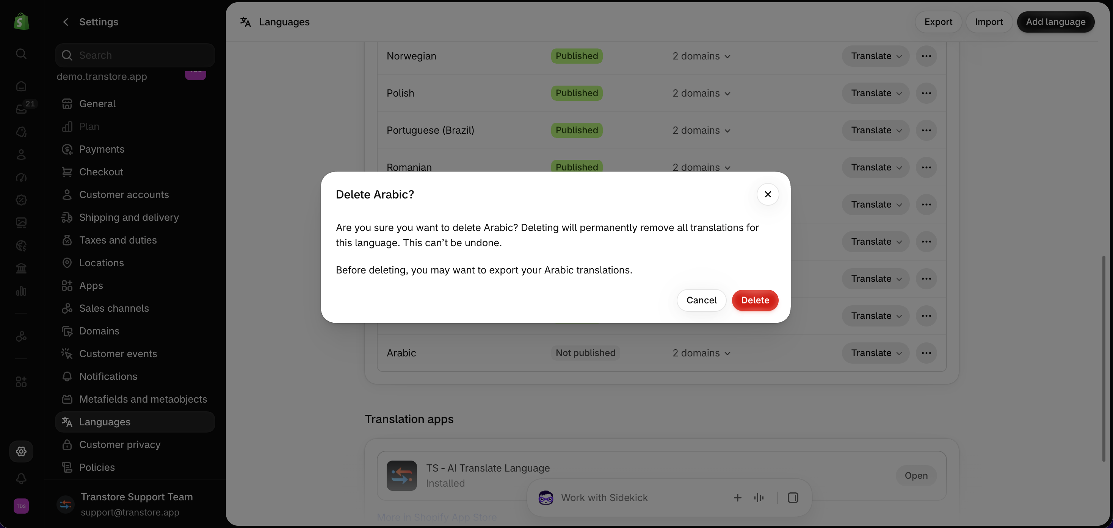Expand Norwegian 2 domains dropdown
Viewport: 1113px width, 528px height.
click(x=701, y=56)
